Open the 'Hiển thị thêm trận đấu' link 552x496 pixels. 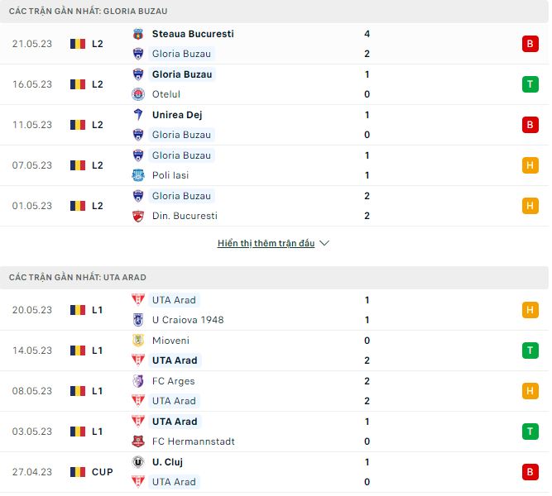click(266, 244)
